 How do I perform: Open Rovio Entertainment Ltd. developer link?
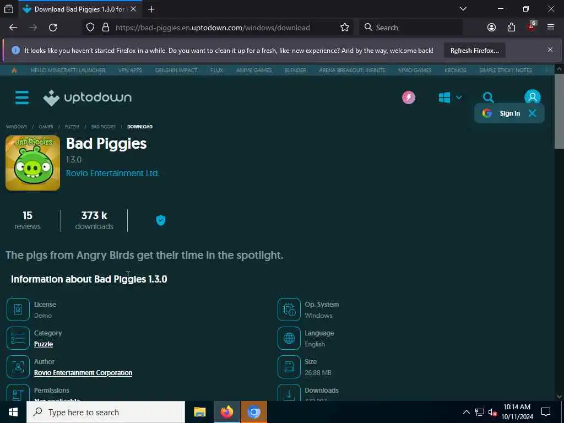click(112, 173)
